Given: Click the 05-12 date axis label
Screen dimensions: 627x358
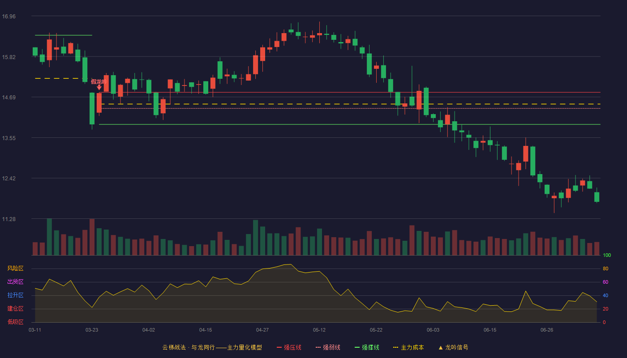Looking at the screenshot, I should click(x=319, y=330).
